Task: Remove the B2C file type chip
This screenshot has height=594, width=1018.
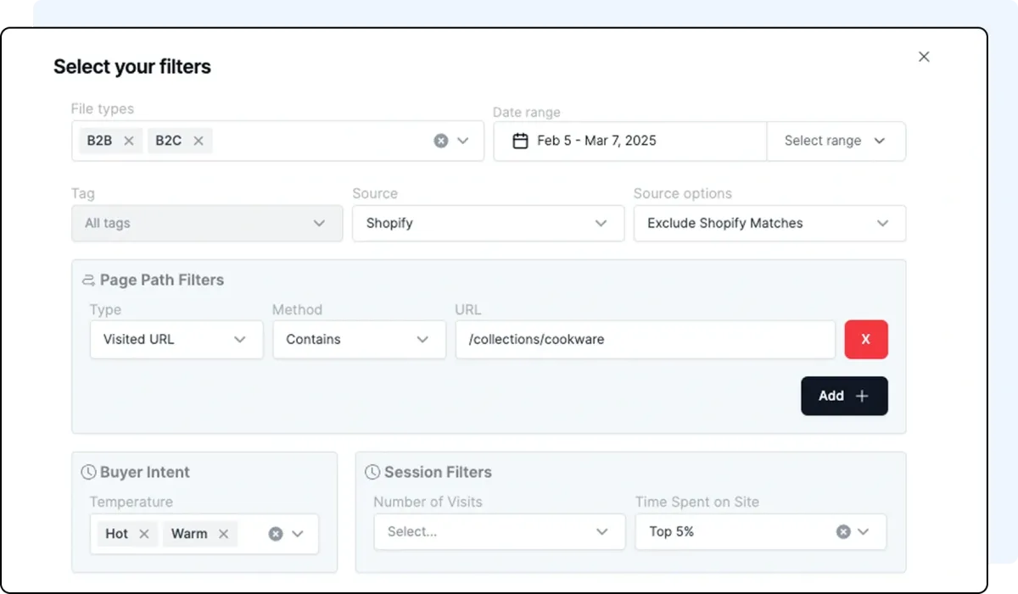Action: [199, 141]
